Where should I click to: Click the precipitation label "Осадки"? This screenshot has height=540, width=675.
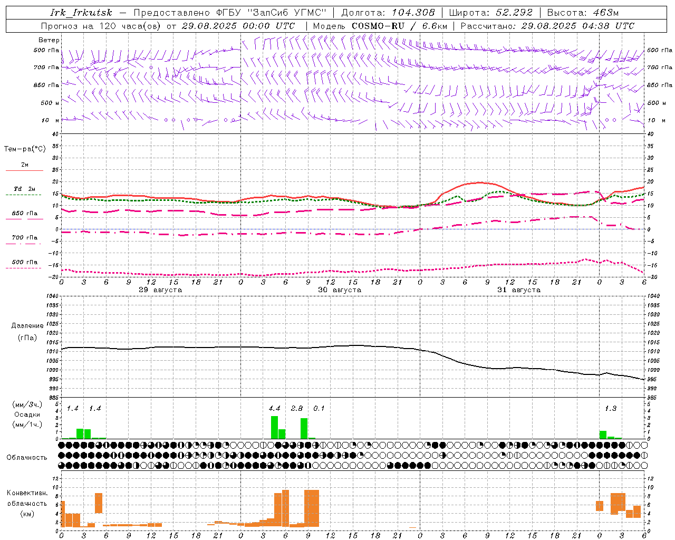click(x=27, y=414)
